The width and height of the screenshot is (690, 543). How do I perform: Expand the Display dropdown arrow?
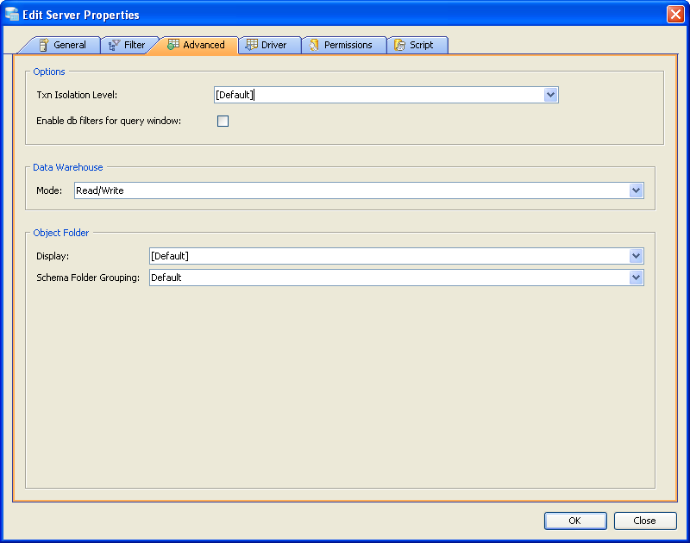[636, 256]
